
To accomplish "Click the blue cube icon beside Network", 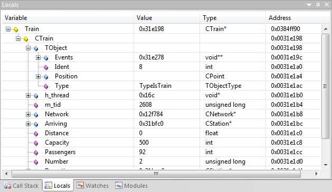I will [x=36, y=115].
